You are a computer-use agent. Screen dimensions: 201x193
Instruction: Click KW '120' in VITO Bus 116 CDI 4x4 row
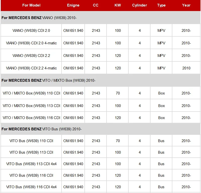coord(118,187)
